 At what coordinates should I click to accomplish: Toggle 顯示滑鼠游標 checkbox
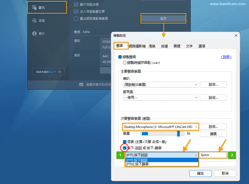tap(76, 4)
